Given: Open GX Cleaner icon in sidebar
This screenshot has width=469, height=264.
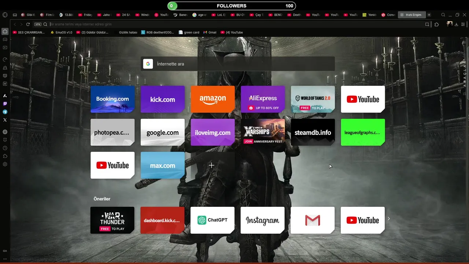Looking at the screenshot, I should (x=5, y=67).
